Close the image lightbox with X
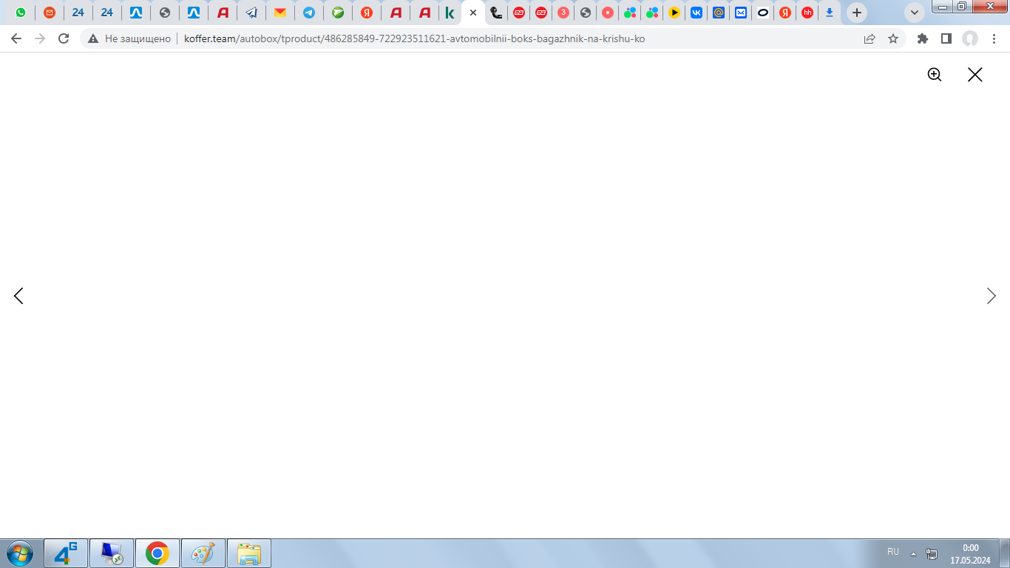Screen dimensions: 1010x568 tap(975, 74)
